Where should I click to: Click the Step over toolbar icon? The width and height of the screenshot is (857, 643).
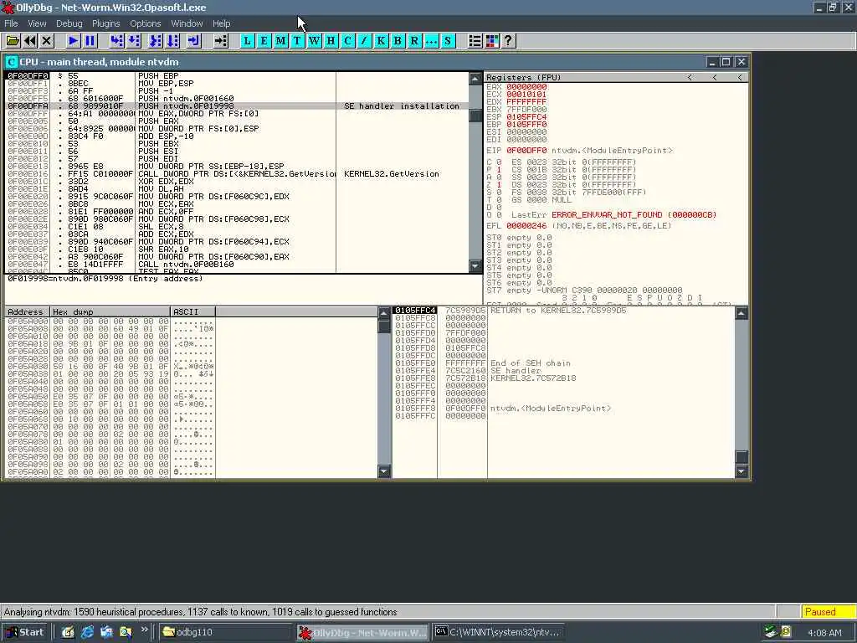[x=134, y=40]
